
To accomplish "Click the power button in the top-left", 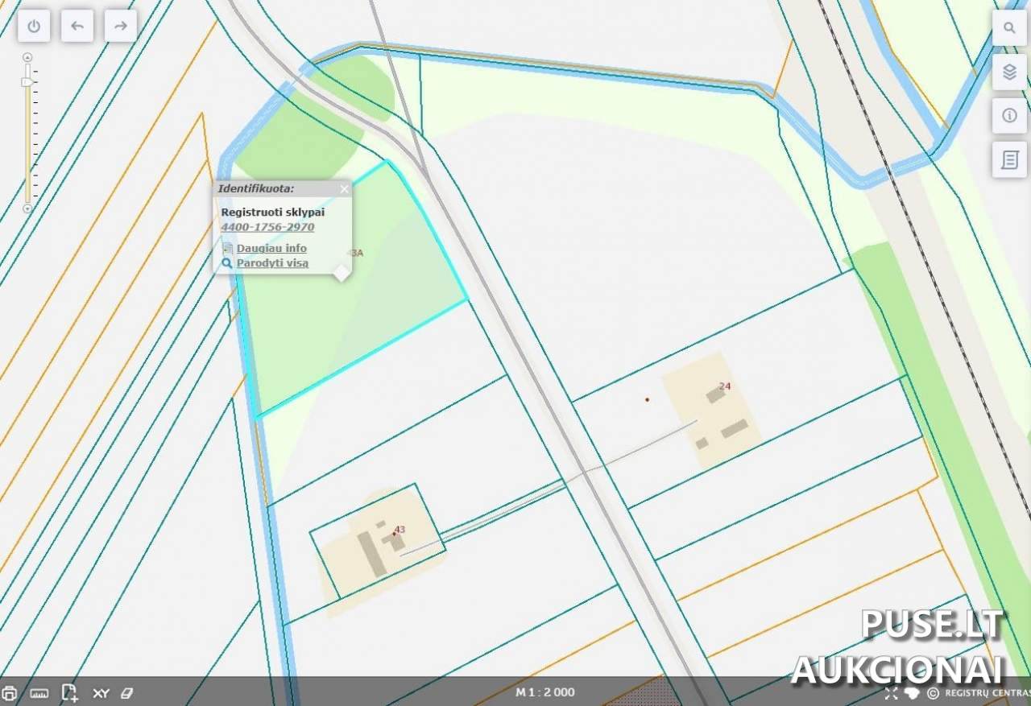I will point(34,26).
